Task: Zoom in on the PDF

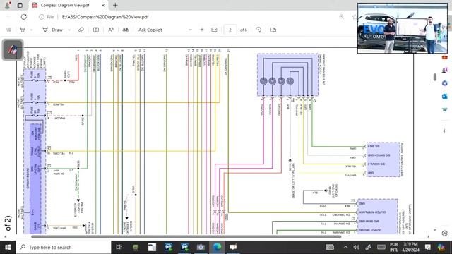Action: (x=202, y=30)
